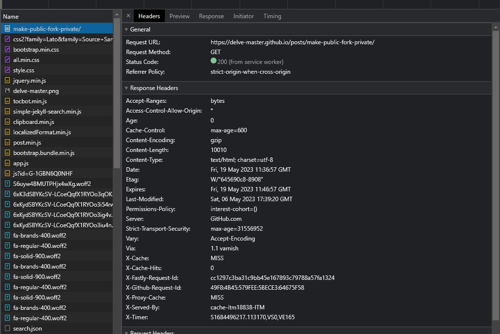
Task: Click the script icon for js?id=G-1GBN6Q0NHF
Action: tap(7, 173)
